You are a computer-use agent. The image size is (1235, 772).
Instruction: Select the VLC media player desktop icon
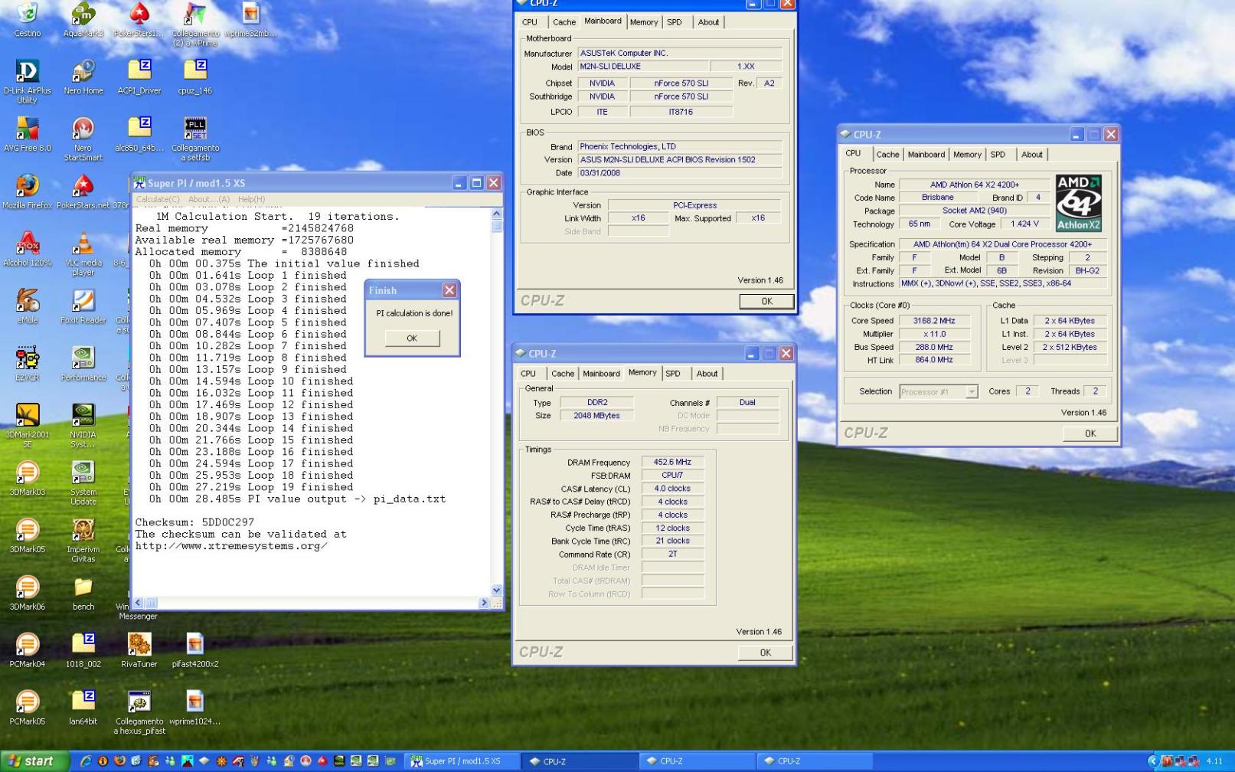point(83,254)
